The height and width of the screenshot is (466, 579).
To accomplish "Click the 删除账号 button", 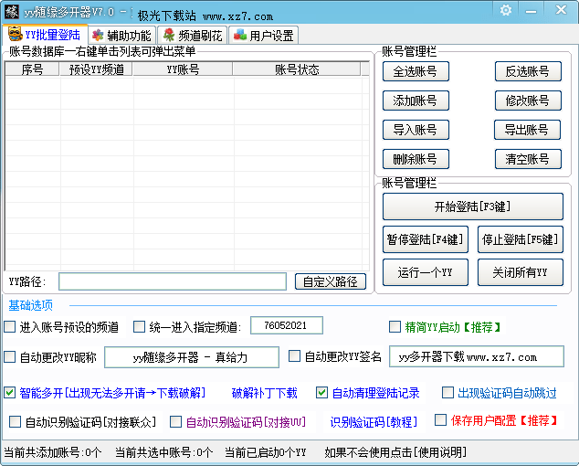I will pyautogui.click(x=416, y=159).
